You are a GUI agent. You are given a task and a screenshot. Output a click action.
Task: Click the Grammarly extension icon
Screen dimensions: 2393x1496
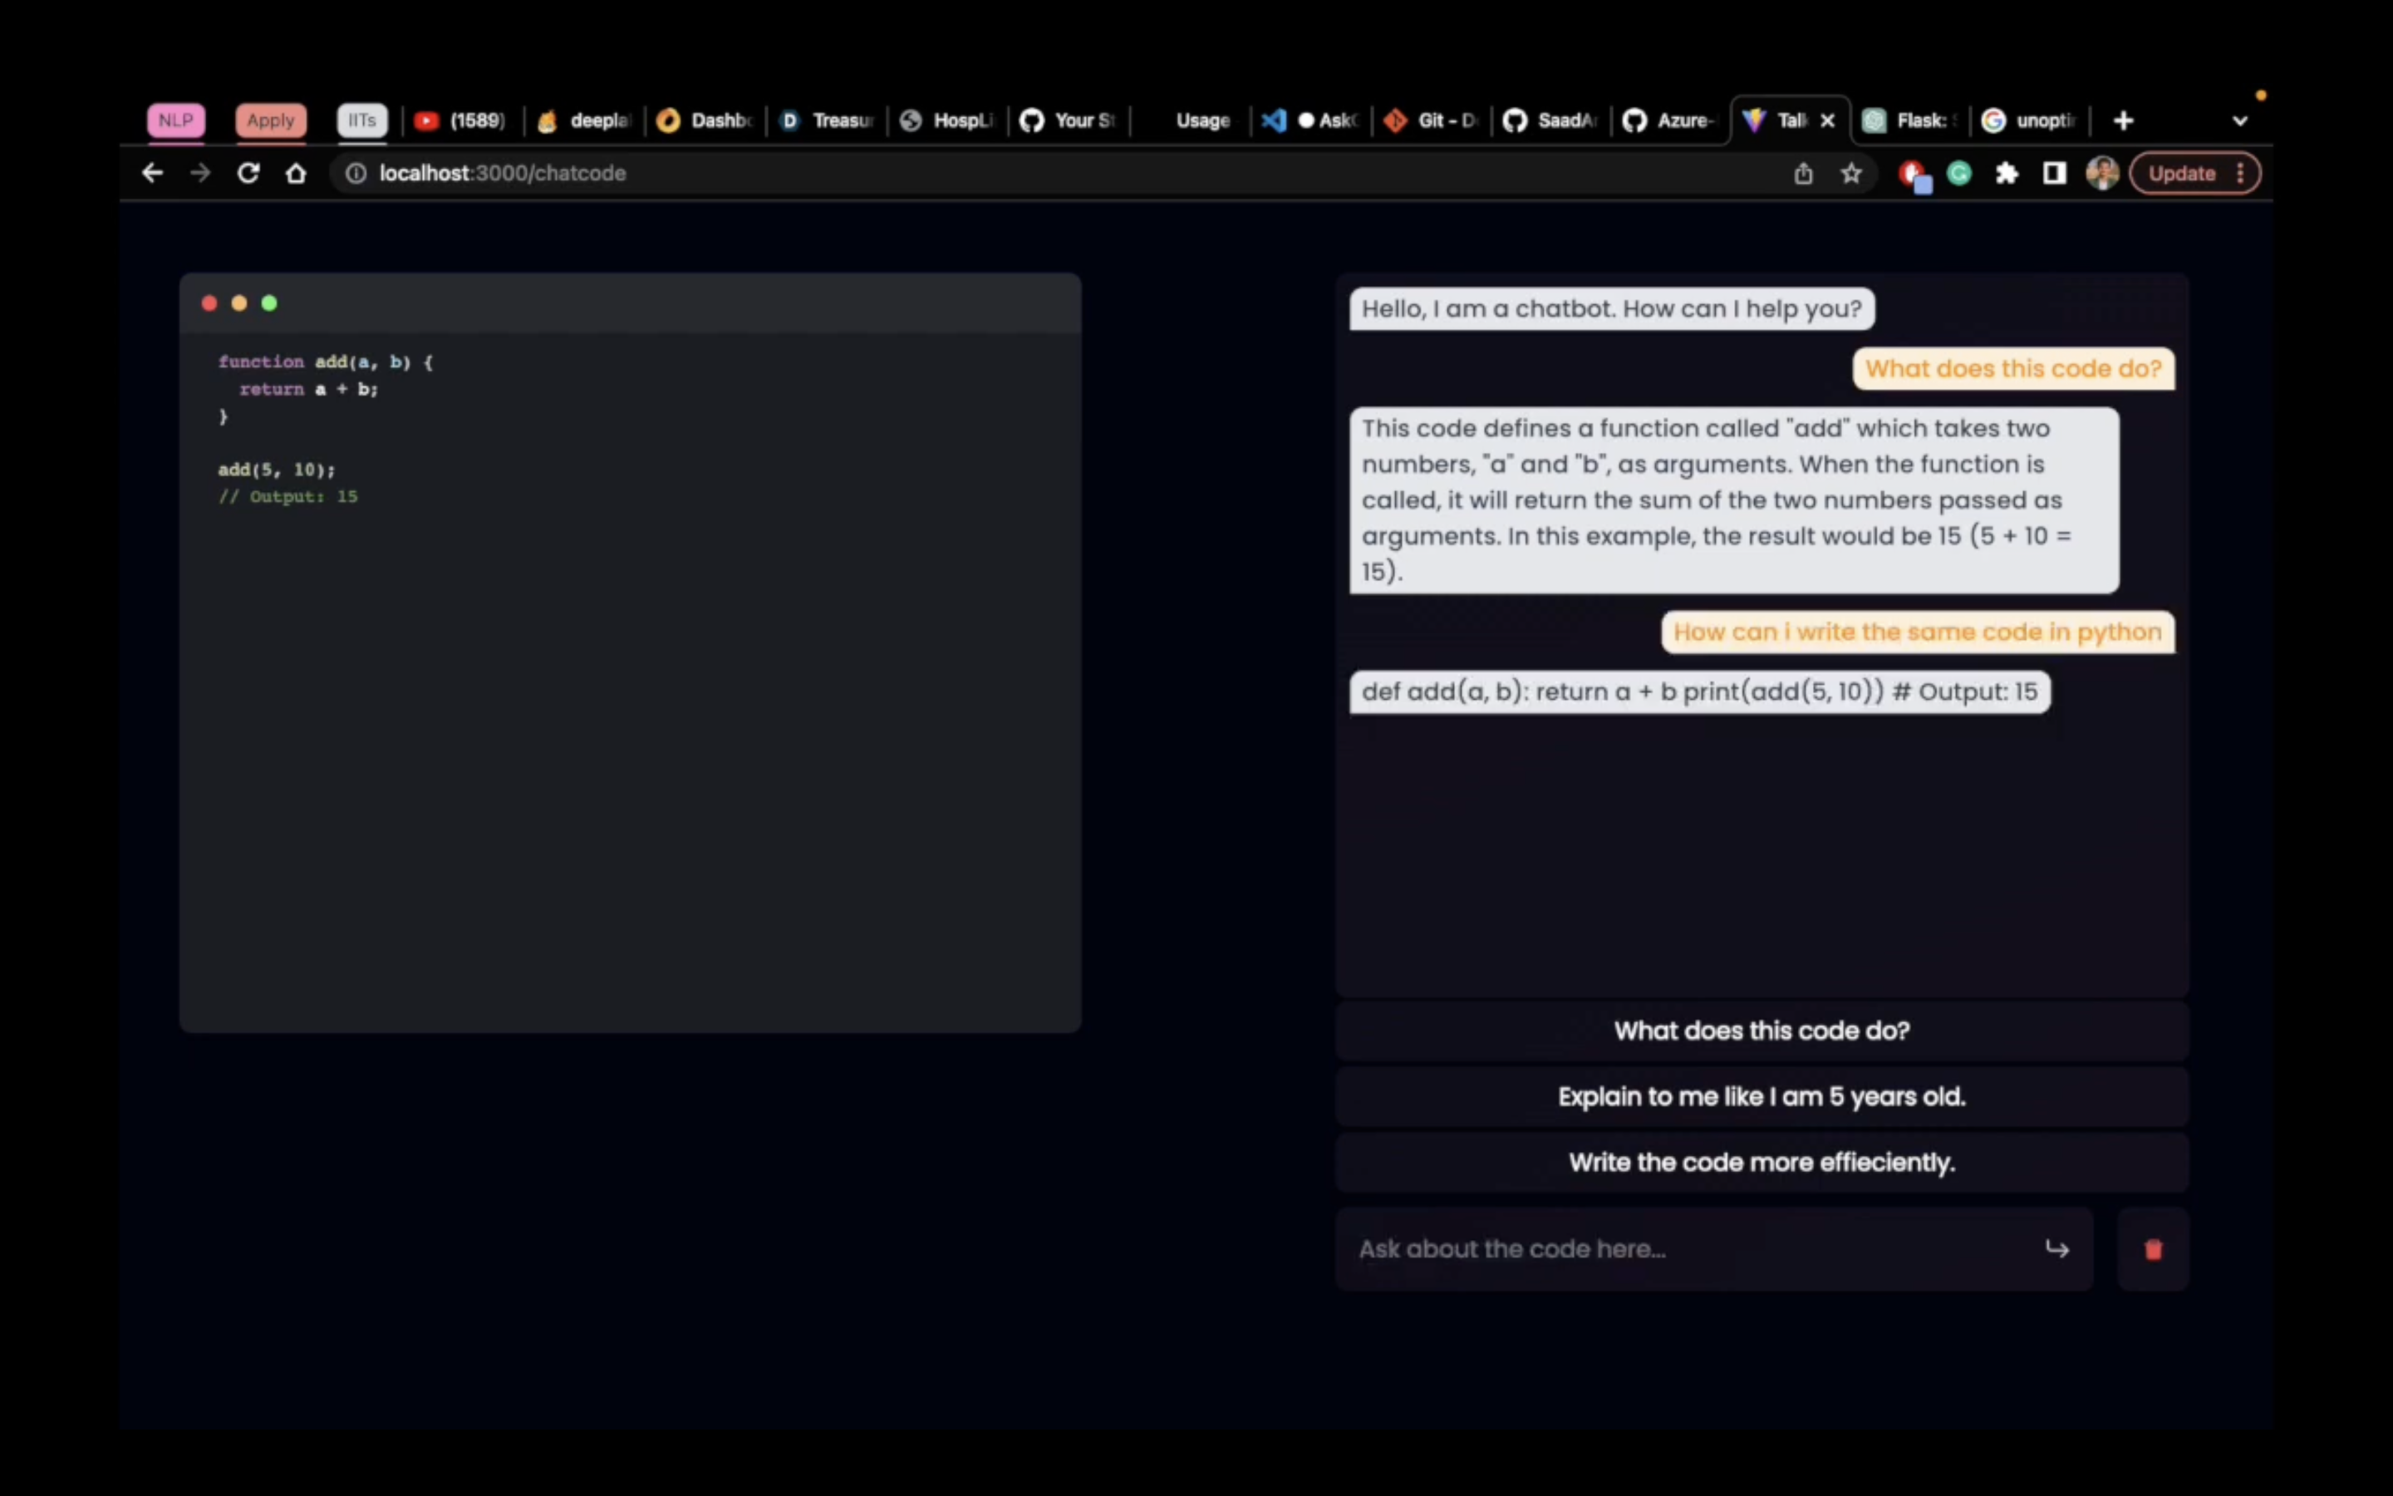pyautogui.click(x=1959, y=173)
